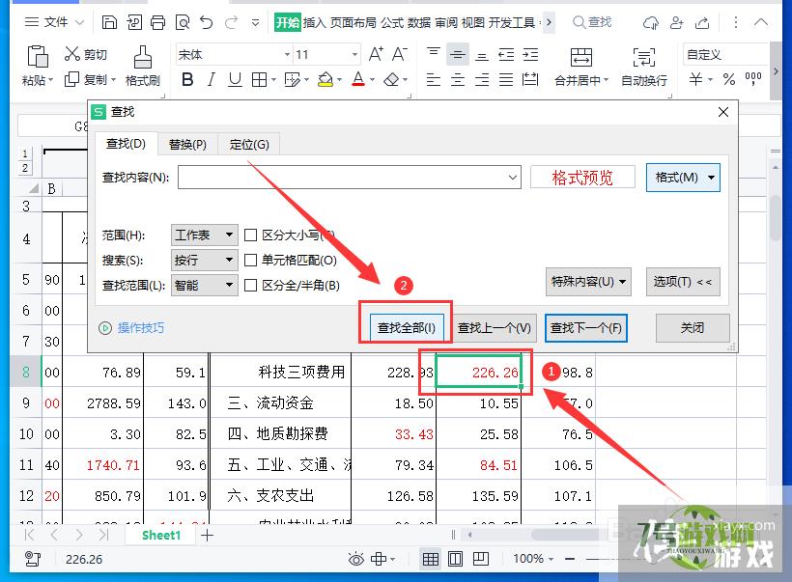Click the 选项(T) button
Screen dimensions: 792x582
pos(683,281)
